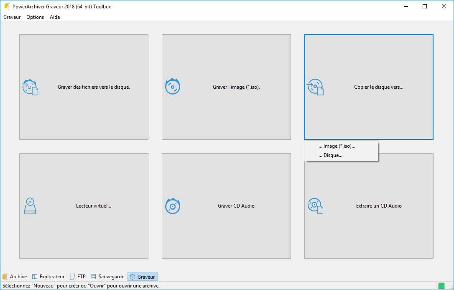The height and width of the screenshot is (290, 454).
Task: Click "Copier le disque vers..." text
Action: coord(378,87)
